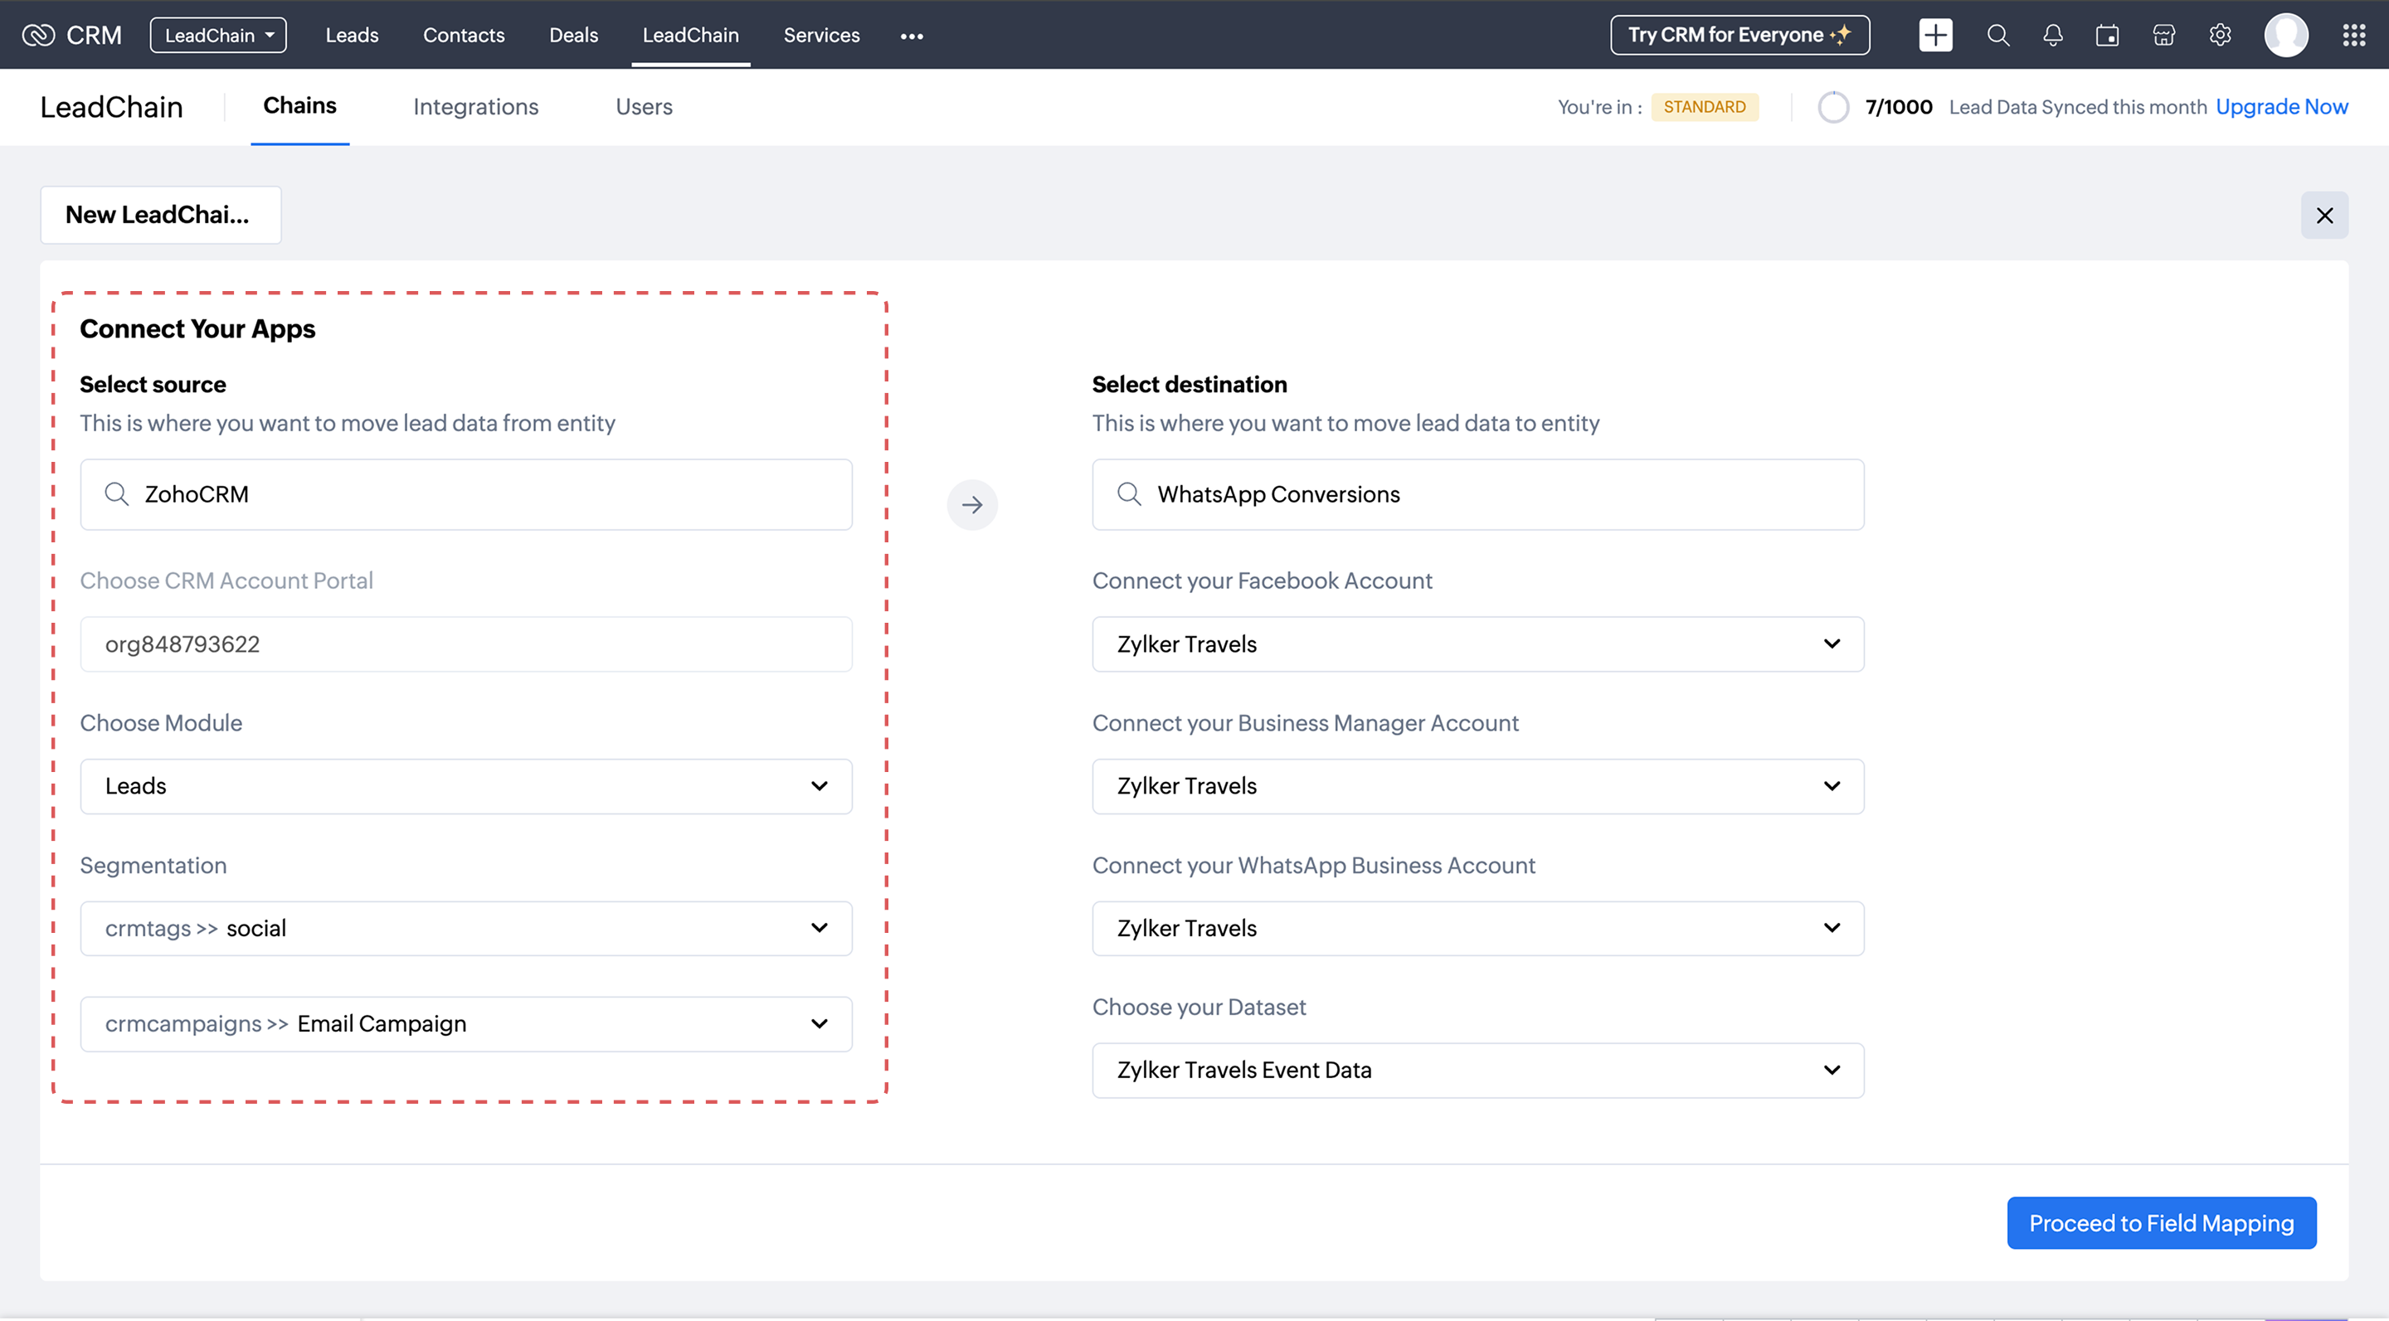Expand crmcampaigns Email Campaign dropdown
The height and width of the screenshot is (1321, 2389).
point(465,1023)
